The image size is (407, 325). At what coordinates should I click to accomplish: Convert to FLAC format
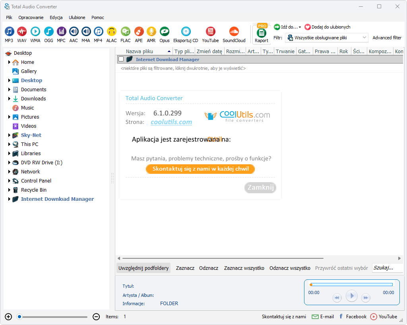click(126, 35)
